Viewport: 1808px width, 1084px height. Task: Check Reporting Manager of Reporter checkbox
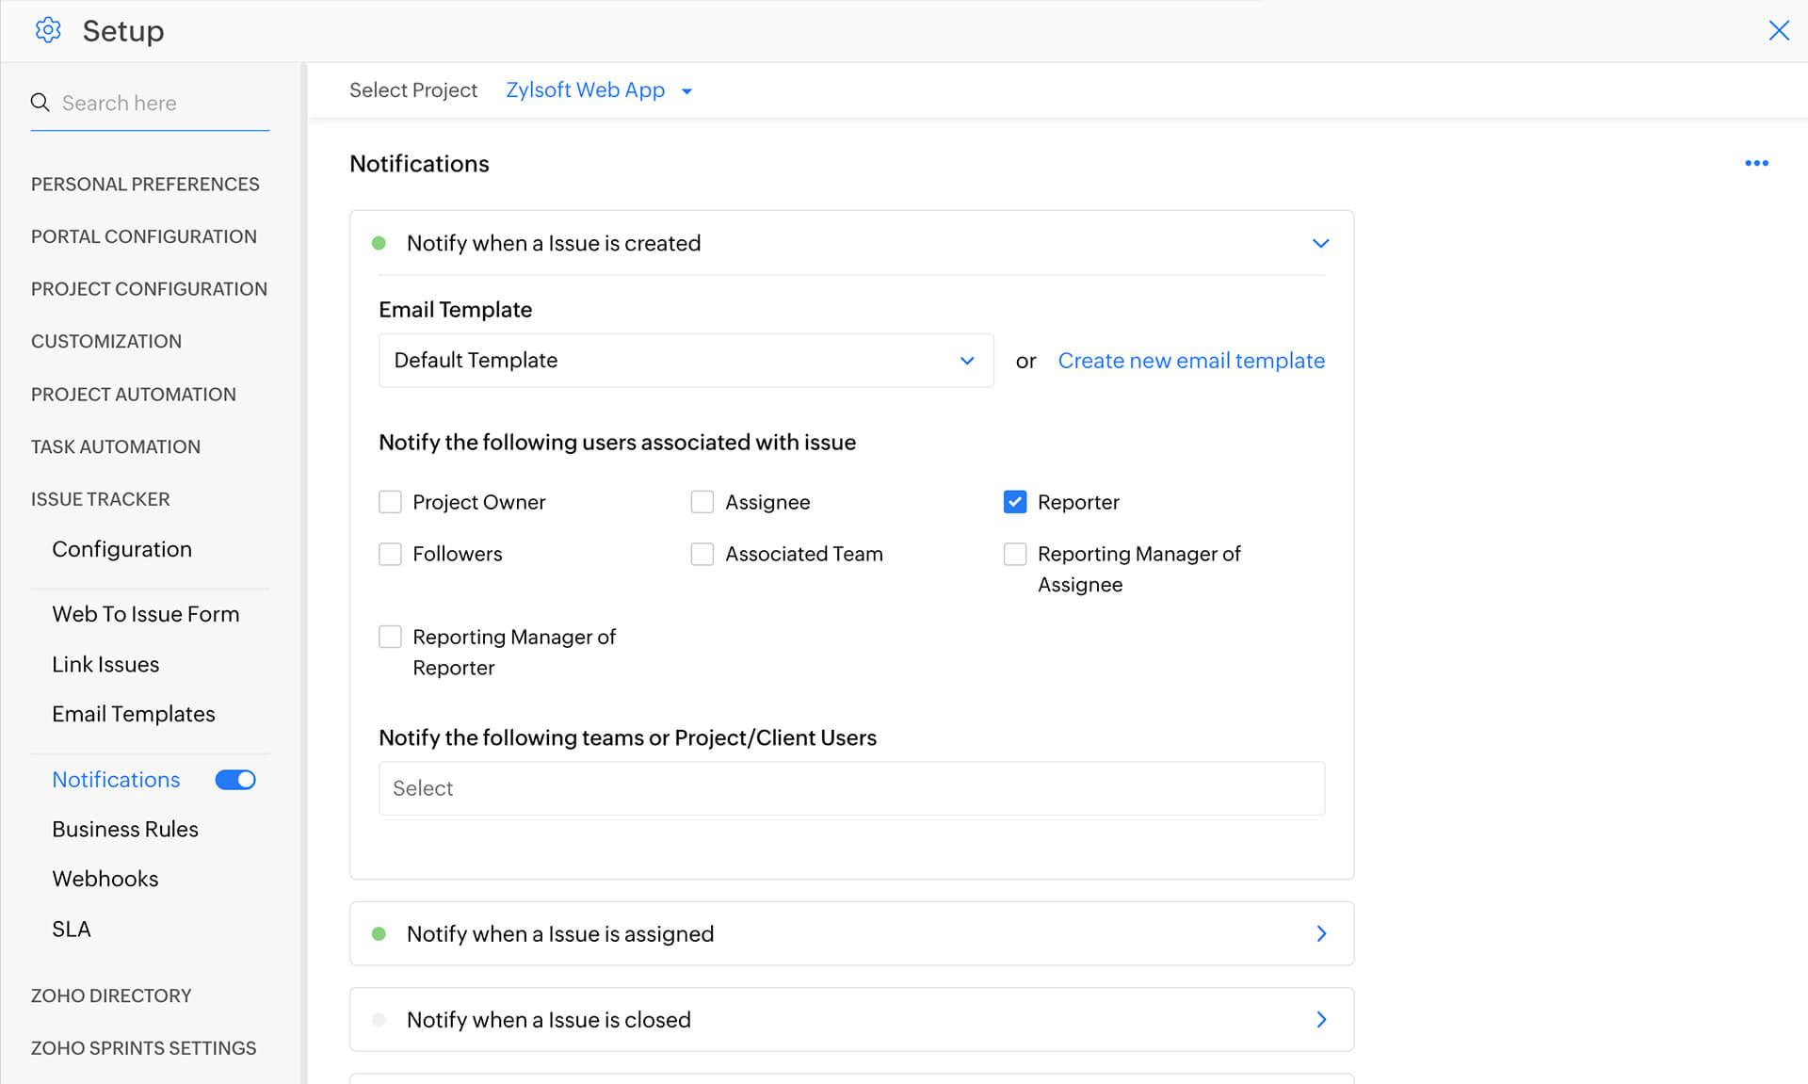click(390, 637)
